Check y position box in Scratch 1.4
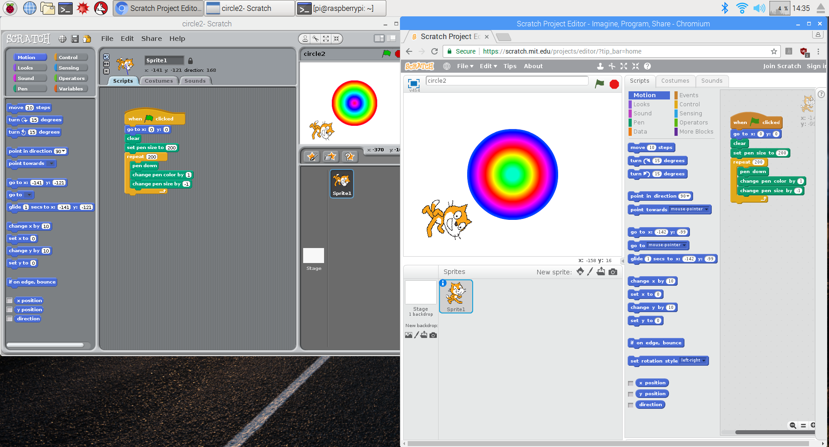Viewport: 829px width, 447px height. coord(10,310)
